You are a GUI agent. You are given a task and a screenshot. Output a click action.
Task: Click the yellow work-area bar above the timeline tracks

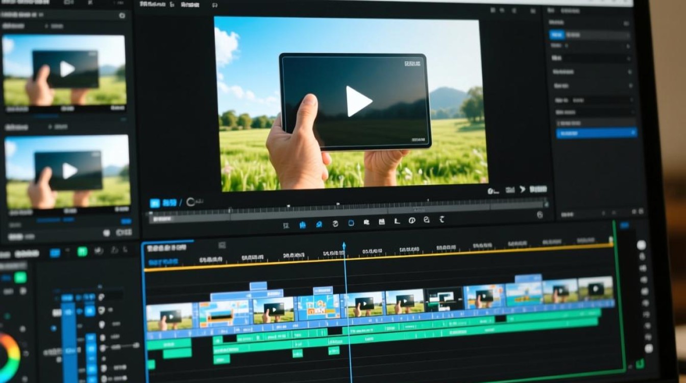378,257
